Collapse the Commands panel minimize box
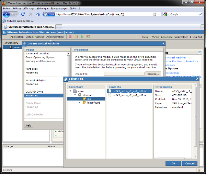Viewport: 206px width, 174px height. pyautogui.click(x=199, y=53)
